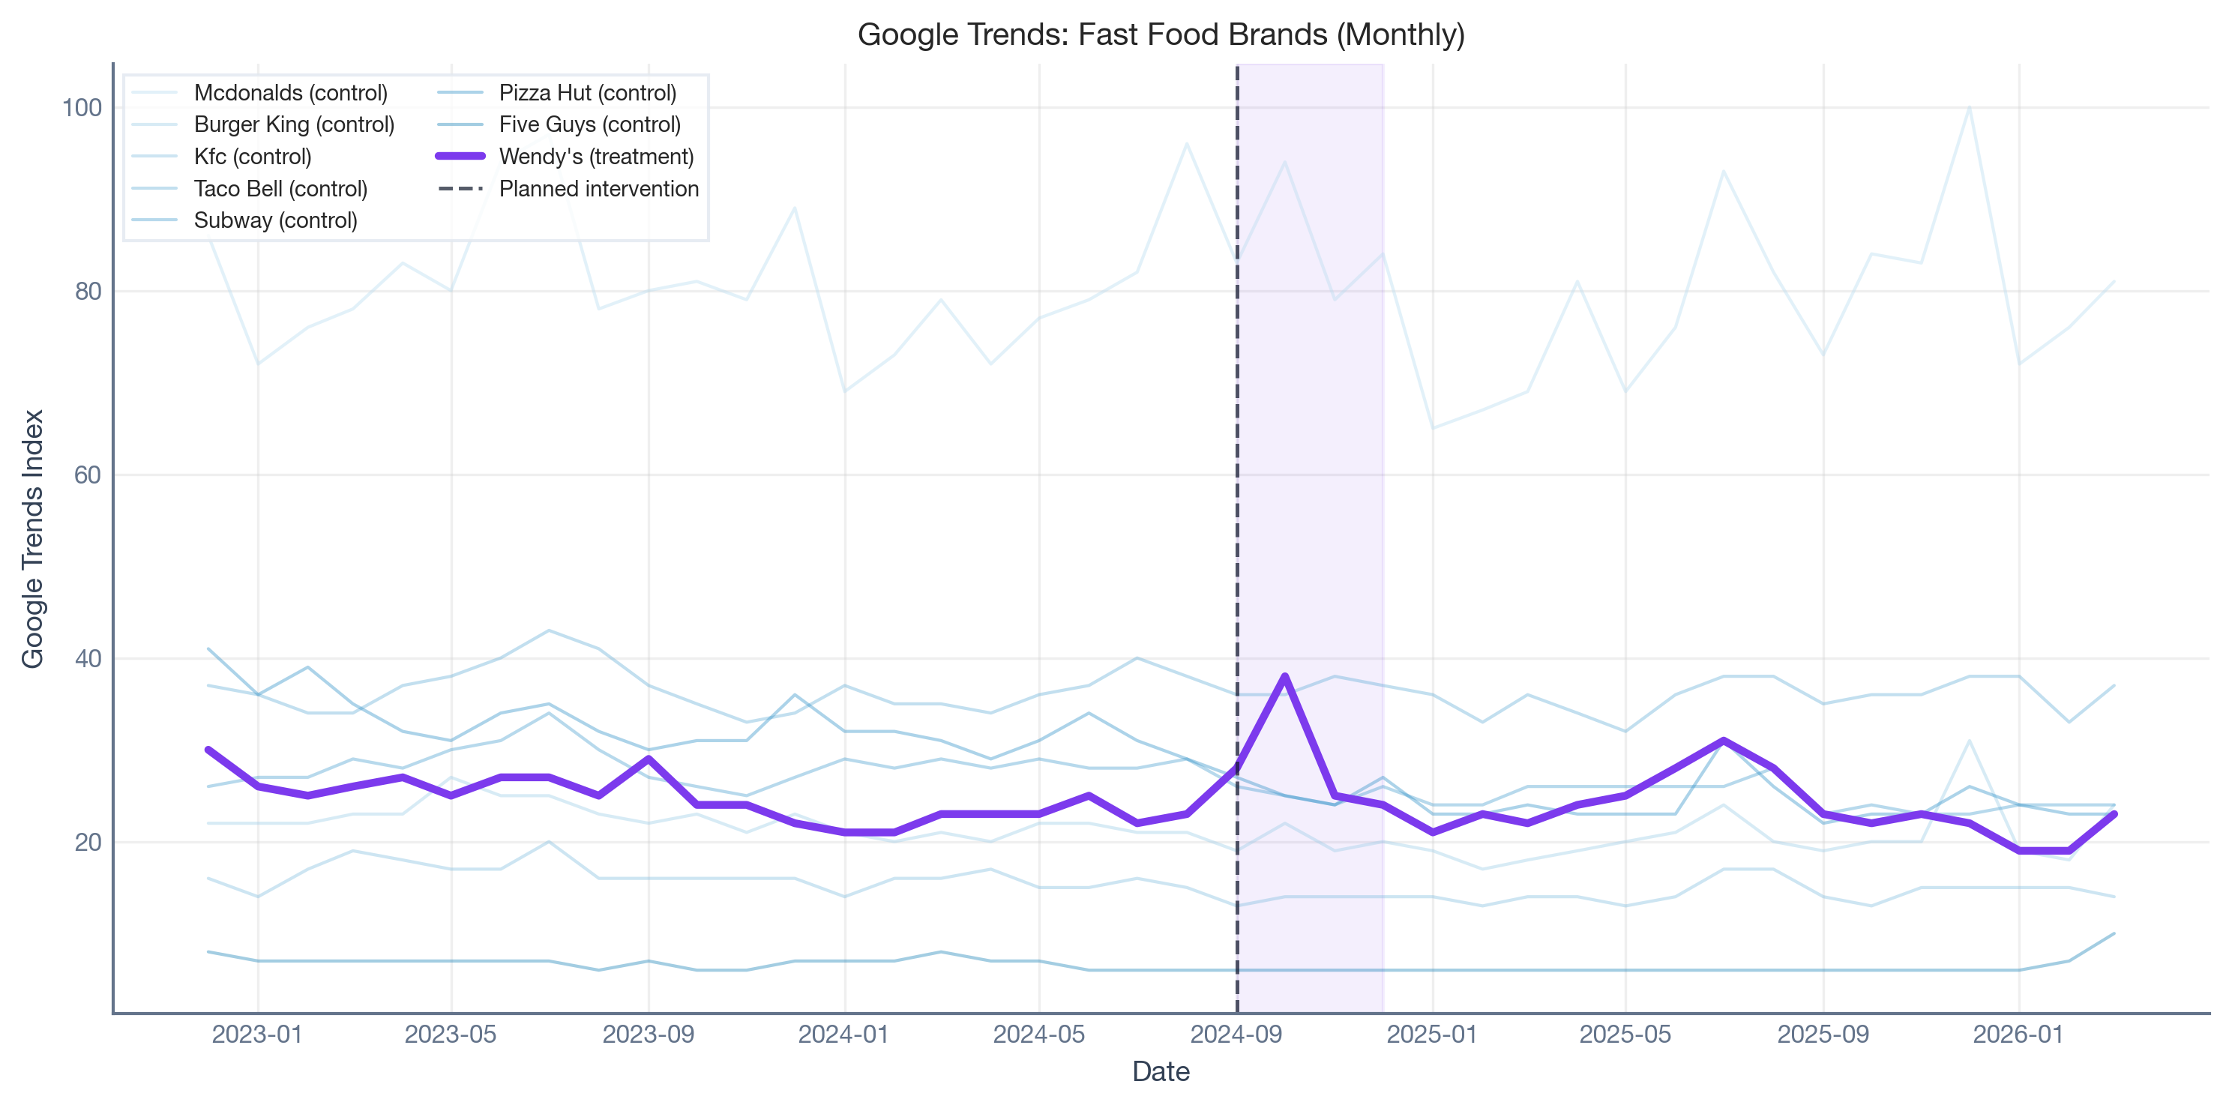The height and width of the screenshot is (1108, 2232).
Task: Click the 2023-01 x-axis tick label
Action: click(x=257, y=1035)
